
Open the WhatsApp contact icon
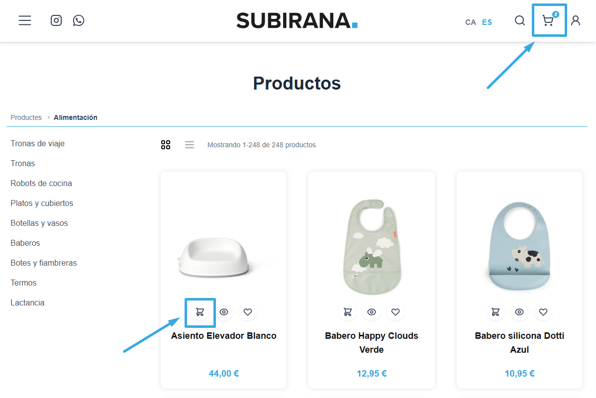click(x=79, y=20)
